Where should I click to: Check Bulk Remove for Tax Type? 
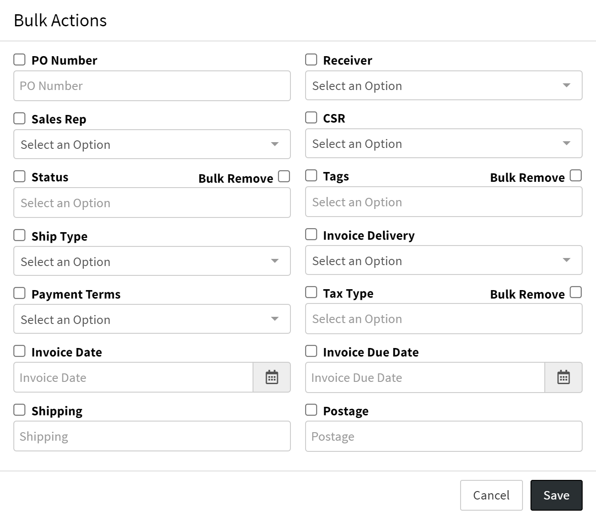tap(576, 292)
